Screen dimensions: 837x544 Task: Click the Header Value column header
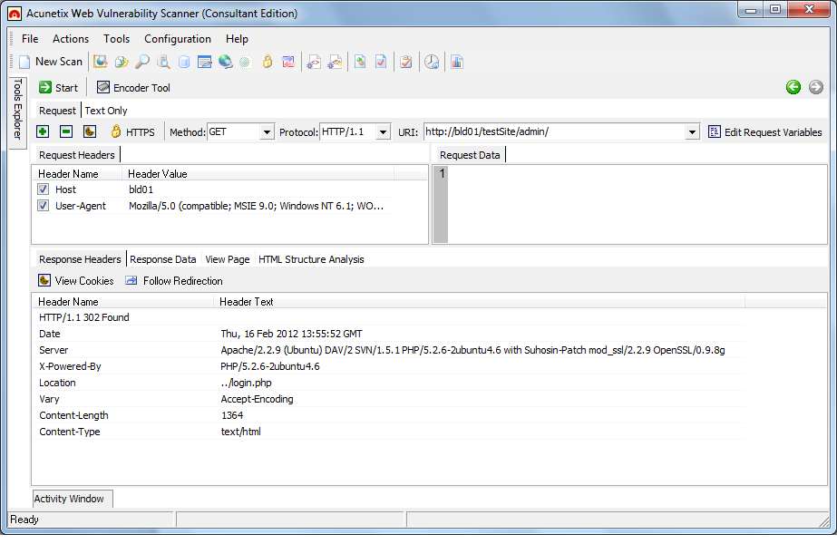coord(258,173)
